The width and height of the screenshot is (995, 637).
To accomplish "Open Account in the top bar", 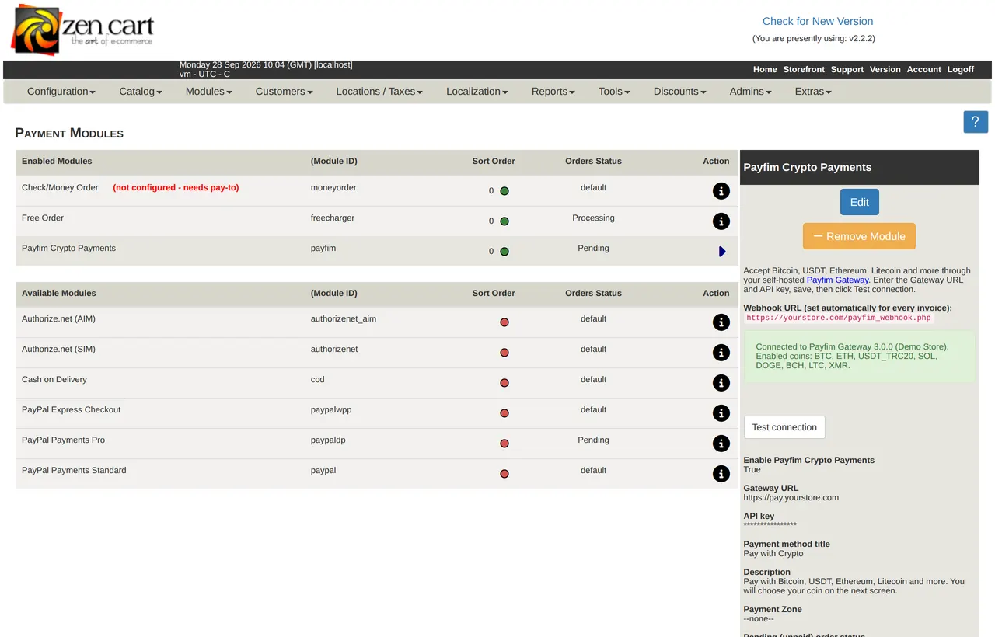I will tap(924, 70).
